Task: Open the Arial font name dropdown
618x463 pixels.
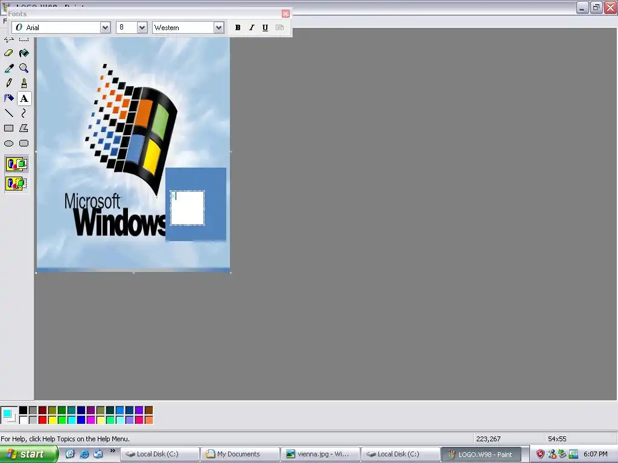Action: (105, 28)
